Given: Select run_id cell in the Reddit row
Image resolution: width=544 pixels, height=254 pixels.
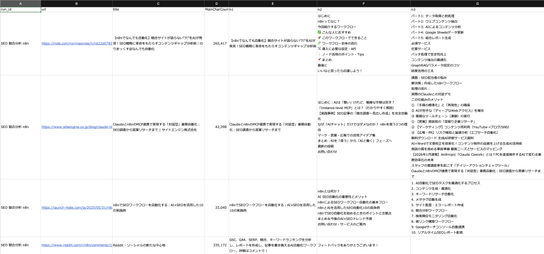Looking at the screenshot, I should pyautogui.click(x=21, y=245).
